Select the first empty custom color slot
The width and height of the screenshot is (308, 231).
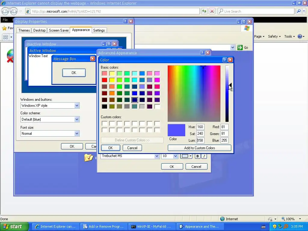tap(104, 124)
